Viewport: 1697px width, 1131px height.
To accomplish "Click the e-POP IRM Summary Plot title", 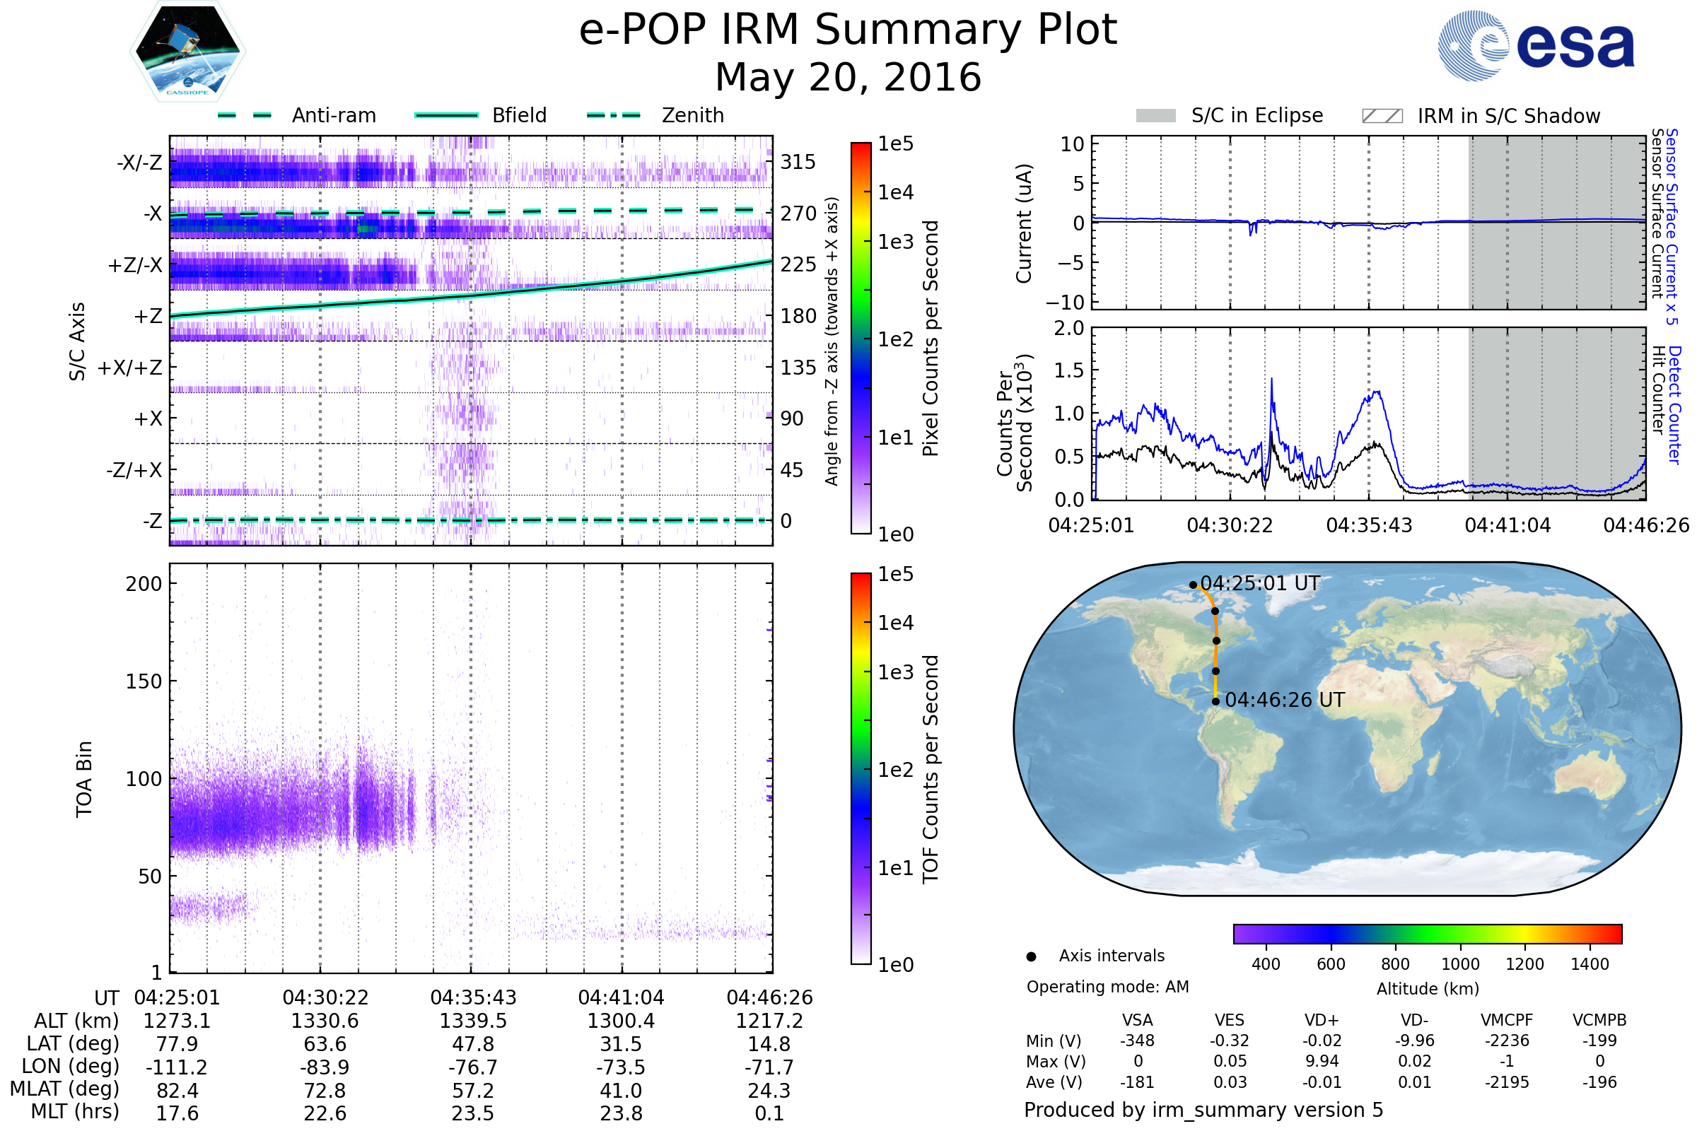I will 848,30.
